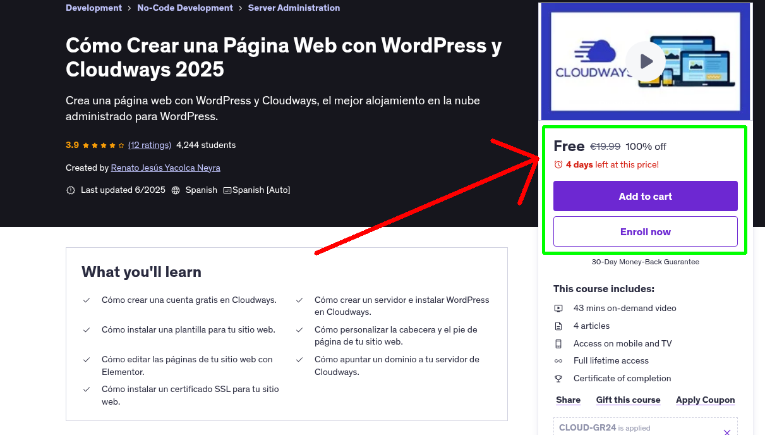The width and height of the screenshot is (765, 435).
Task: Click checkmark beside 'Cómo personalizar la cabecera'
Action: 299,330
